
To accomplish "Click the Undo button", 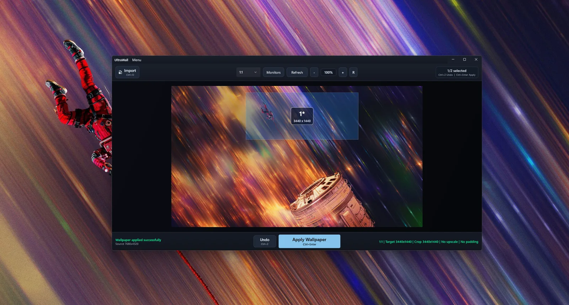I will click(265, 241).
